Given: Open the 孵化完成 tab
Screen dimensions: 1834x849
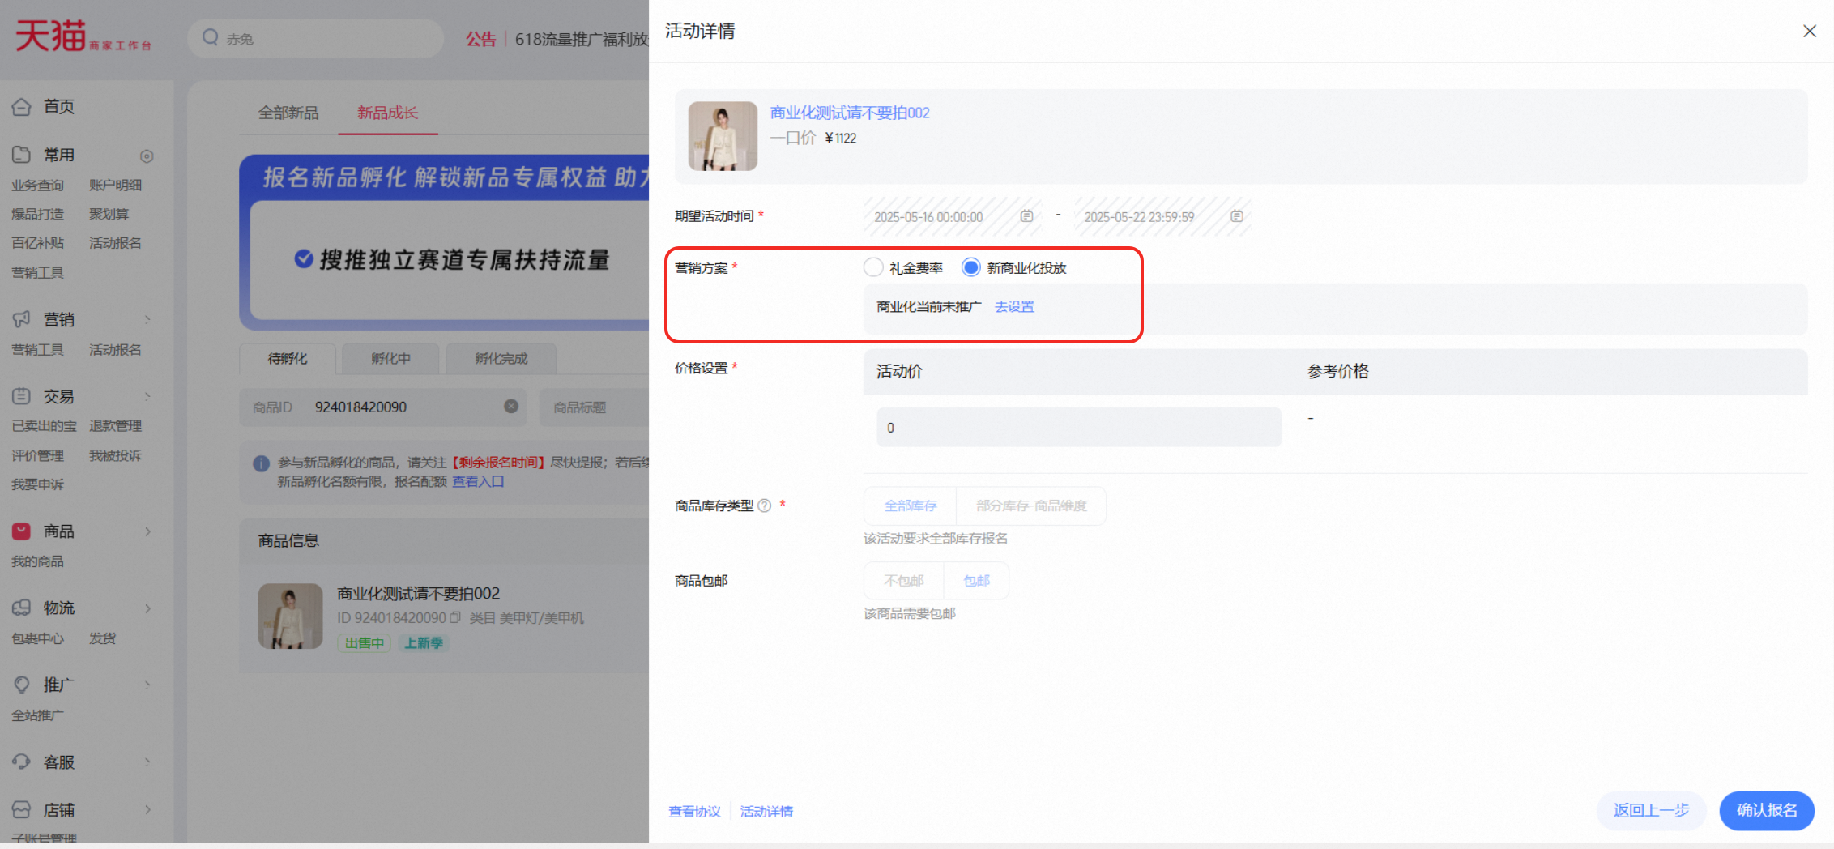Looking at the screenshot, I should (501, 358).
